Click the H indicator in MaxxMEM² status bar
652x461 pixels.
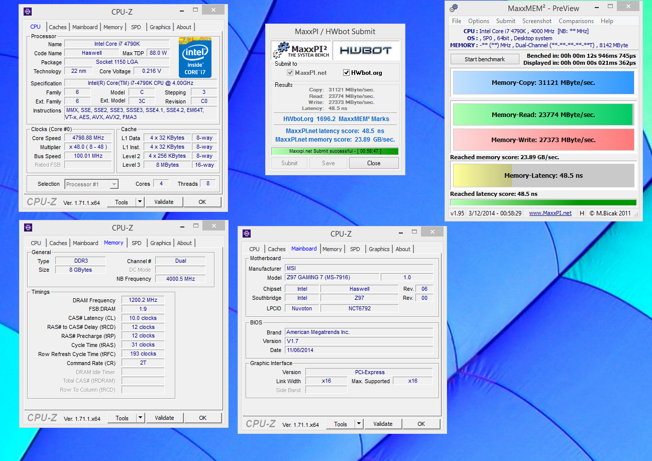[582, 213]
